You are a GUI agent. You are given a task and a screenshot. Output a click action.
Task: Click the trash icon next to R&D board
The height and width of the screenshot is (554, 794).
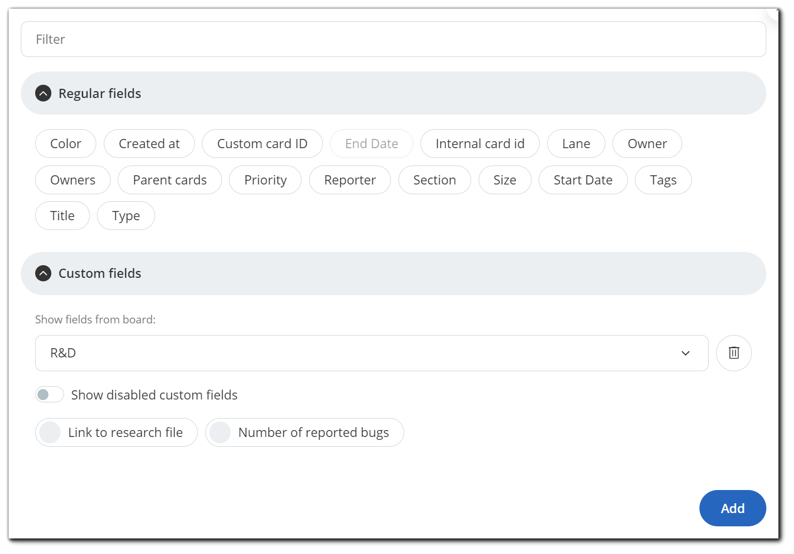point(733,353)
